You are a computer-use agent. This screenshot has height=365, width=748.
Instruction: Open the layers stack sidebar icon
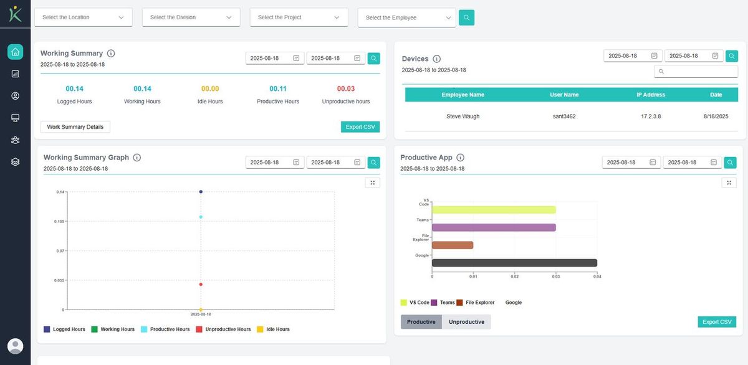(15, 162)
